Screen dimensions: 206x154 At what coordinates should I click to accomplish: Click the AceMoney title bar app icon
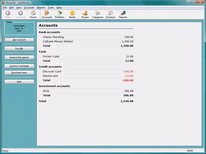(x=3, y=3)
